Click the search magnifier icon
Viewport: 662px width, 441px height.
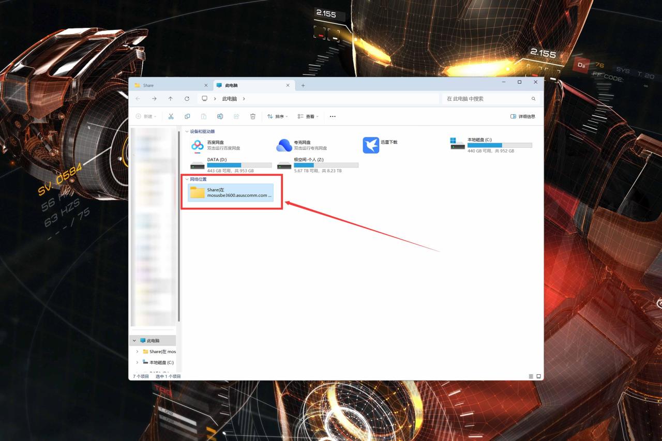pyautogui.click(x=533, y=99)
